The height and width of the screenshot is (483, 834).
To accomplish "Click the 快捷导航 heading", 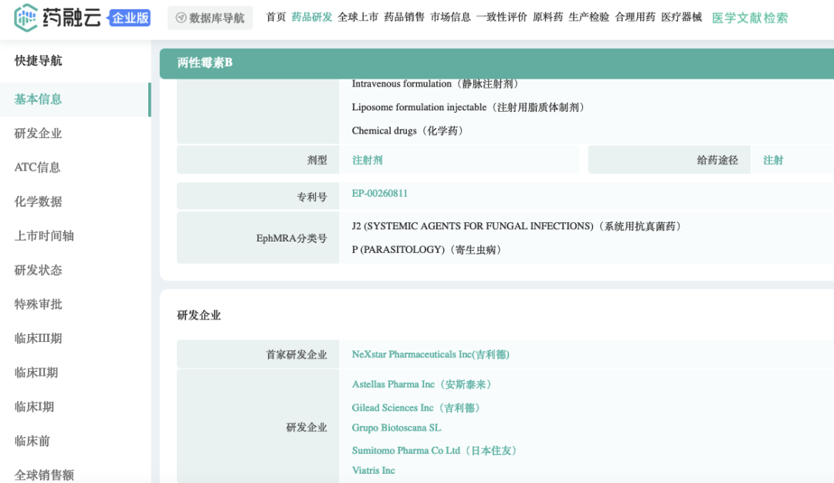I will 39,61.
